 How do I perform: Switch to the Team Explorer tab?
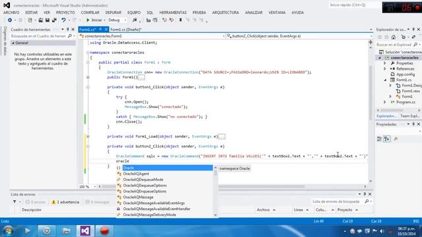click(x=409, y=116)
